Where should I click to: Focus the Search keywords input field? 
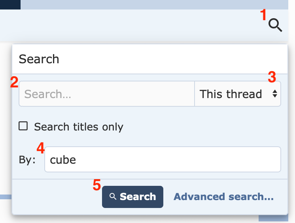tap(107, 94)
